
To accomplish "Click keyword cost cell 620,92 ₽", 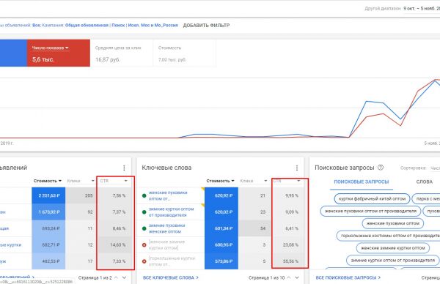I will click(221, 195).
